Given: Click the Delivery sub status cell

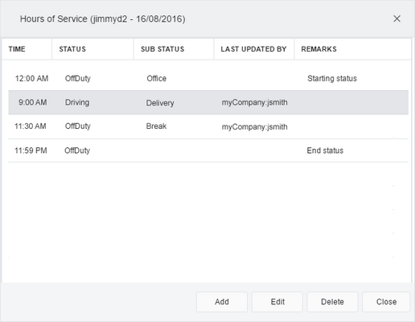Looking at the screenshot, I should (160, 103).
